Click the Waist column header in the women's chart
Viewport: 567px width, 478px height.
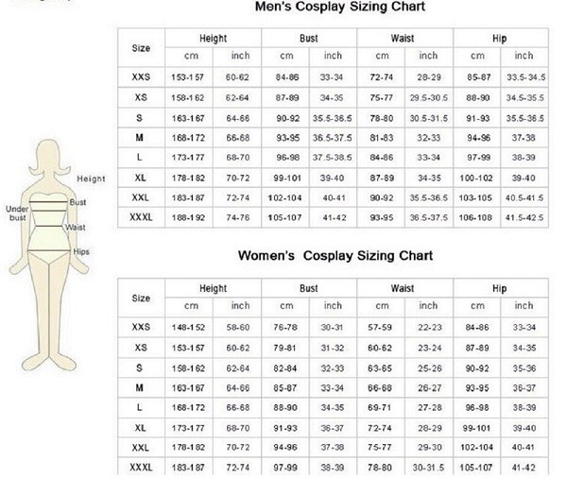403,287
